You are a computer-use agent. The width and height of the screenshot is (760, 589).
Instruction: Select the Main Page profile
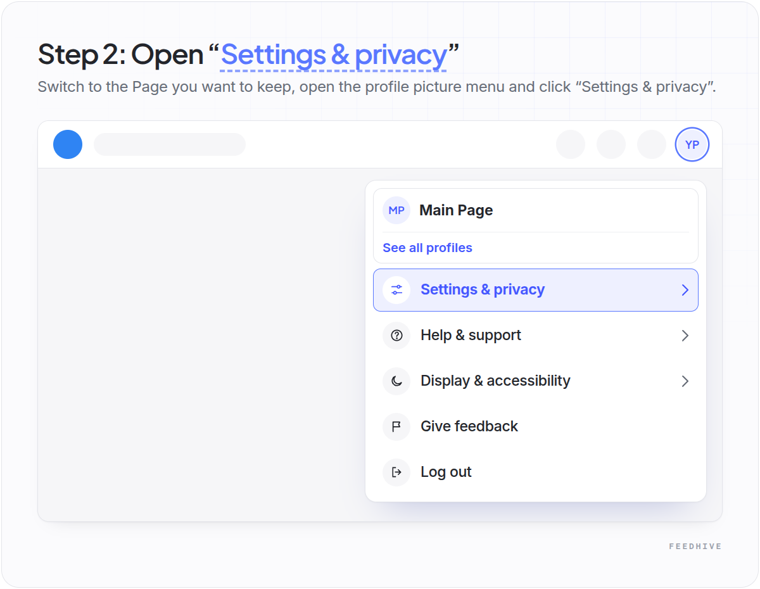[536, 210]
